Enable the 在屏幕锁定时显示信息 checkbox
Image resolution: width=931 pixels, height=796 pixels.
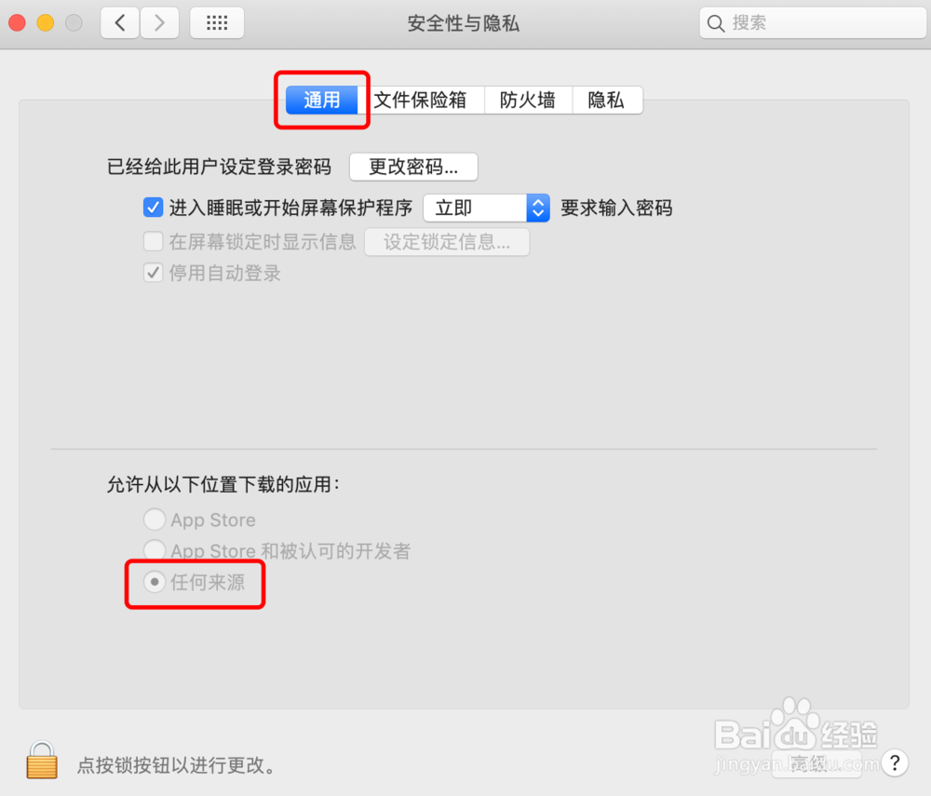coord(154,241)
